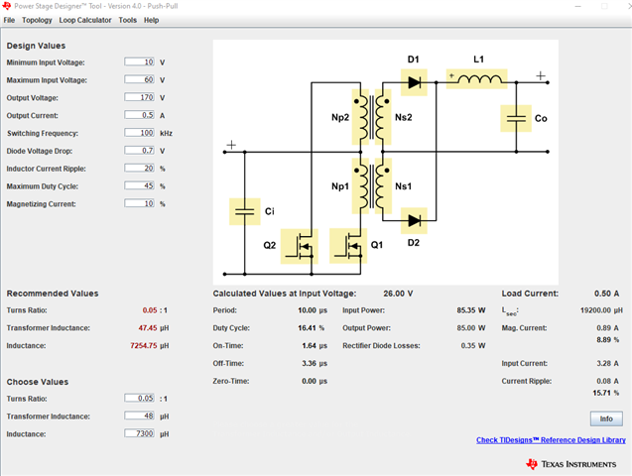Viewport: 632px width, 476px height.
Task: Click the Q1 MOSFET symbol
Action: [348, 246]
